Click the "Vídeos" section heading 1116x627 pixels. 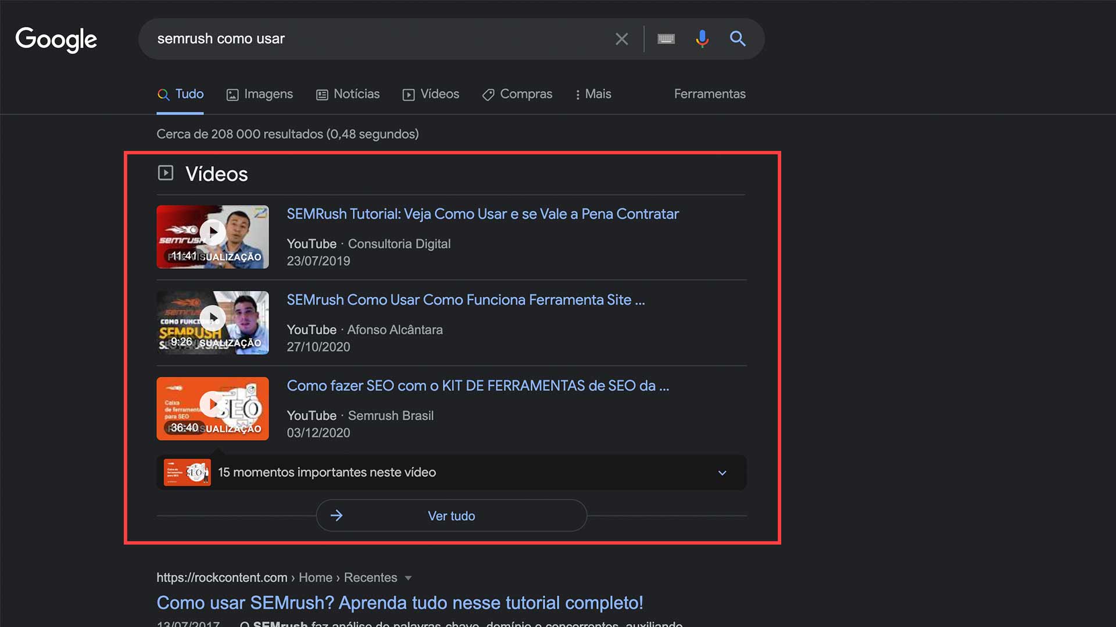217,174
